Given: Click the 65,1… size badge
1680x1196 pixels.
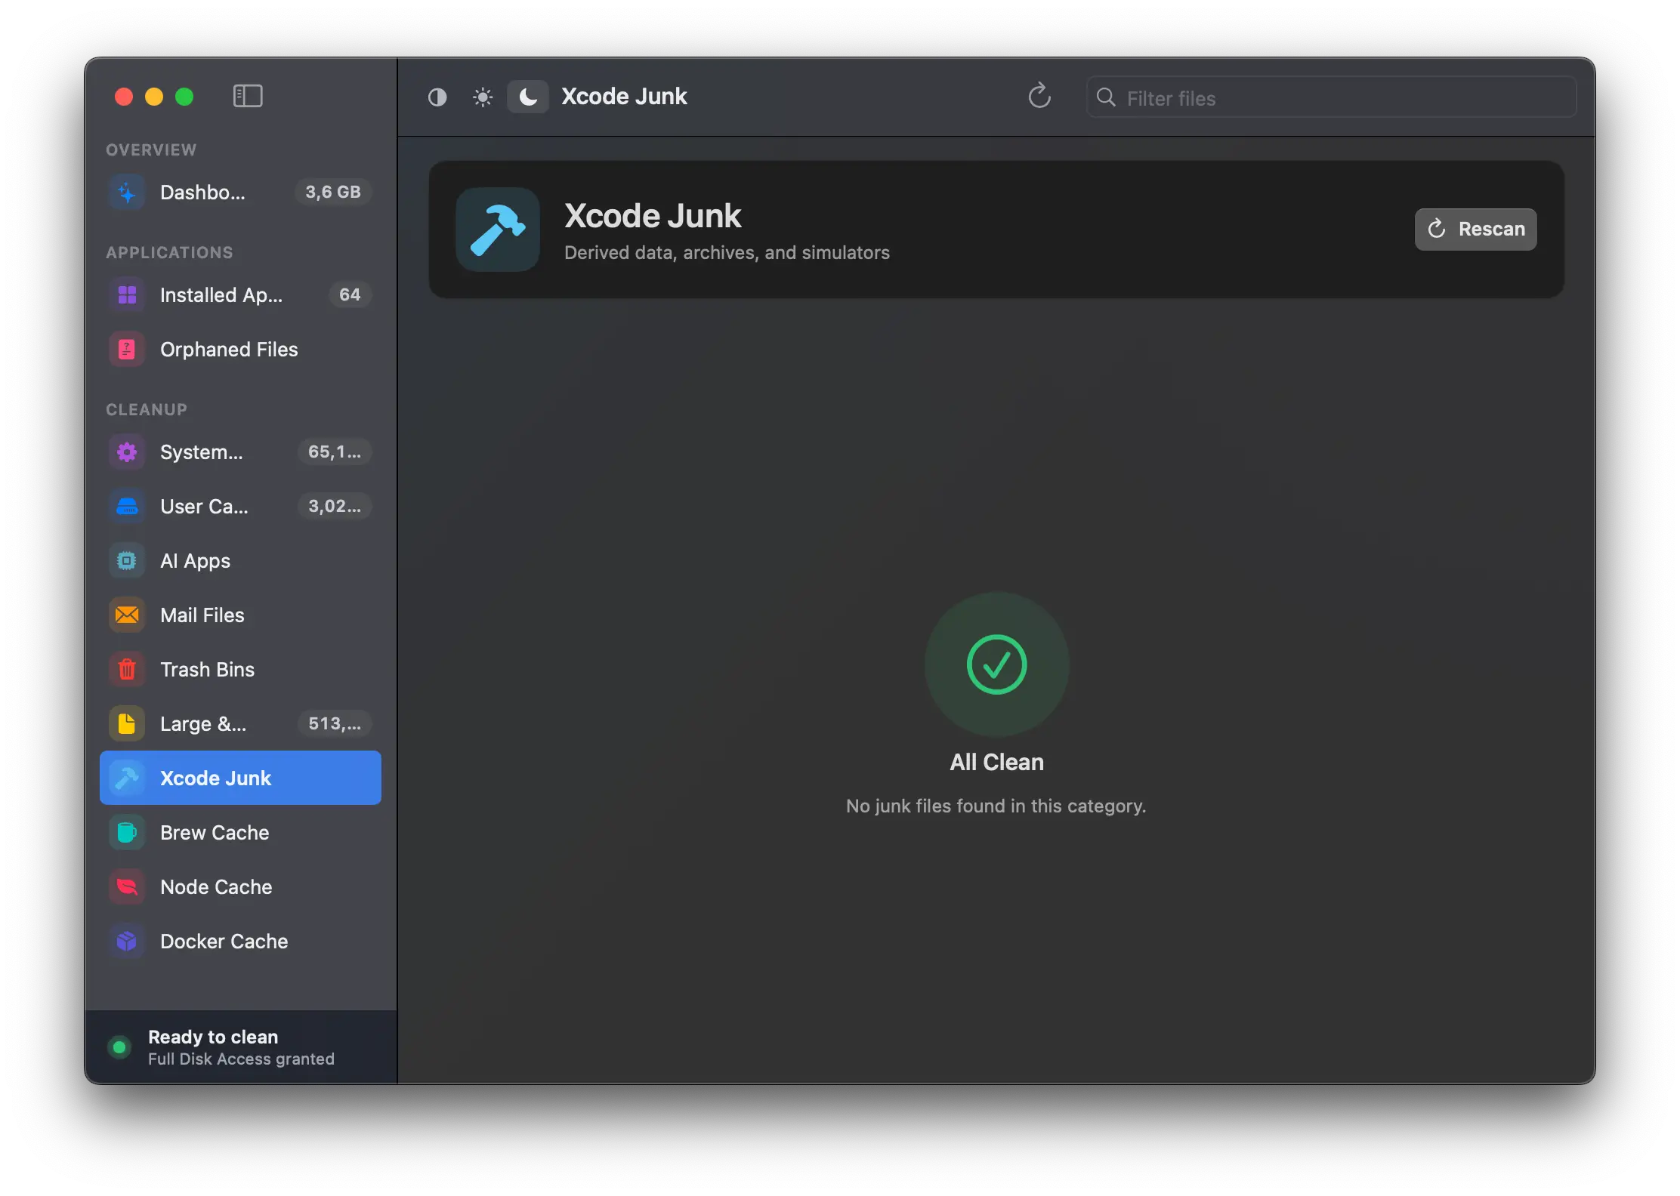Looking at the screenshot, I should pos(335,452).
